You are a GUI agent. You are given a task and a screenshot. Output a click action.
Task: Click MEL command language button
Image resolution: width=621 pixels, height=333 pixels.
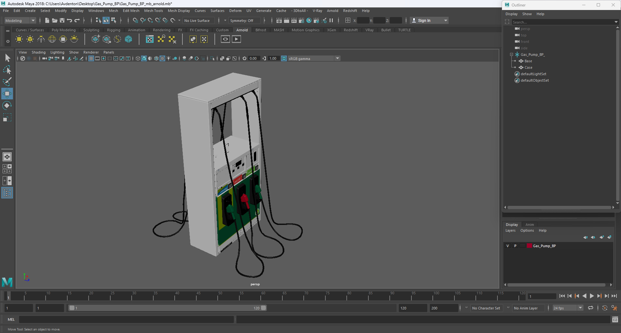tap(11, 319)
